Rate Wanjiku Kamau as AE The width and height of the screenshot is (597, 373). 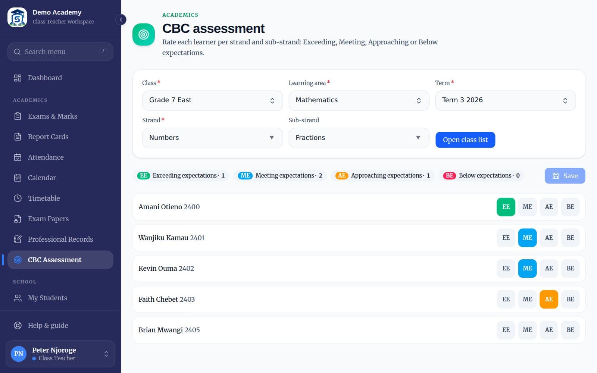[x=549, y=238]
